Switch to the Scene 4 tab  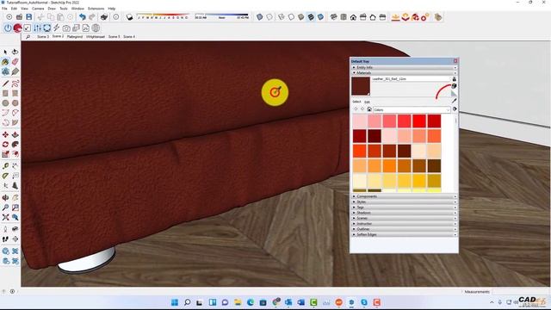tap(129, 36)
